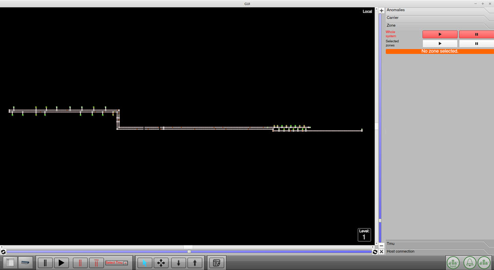The image size is (494, 270).
Task: Click the black pause button in bottom toolbar
Action: [x=45, y=263]
